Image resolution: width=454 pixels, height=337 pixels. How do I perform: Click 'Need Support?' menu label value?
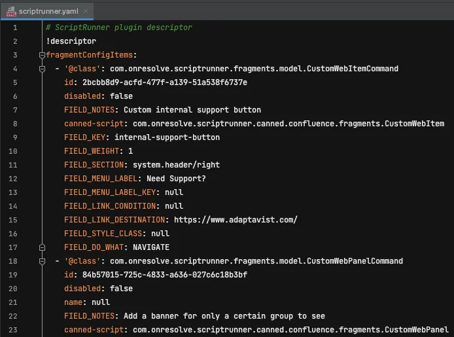click(176, 179)
